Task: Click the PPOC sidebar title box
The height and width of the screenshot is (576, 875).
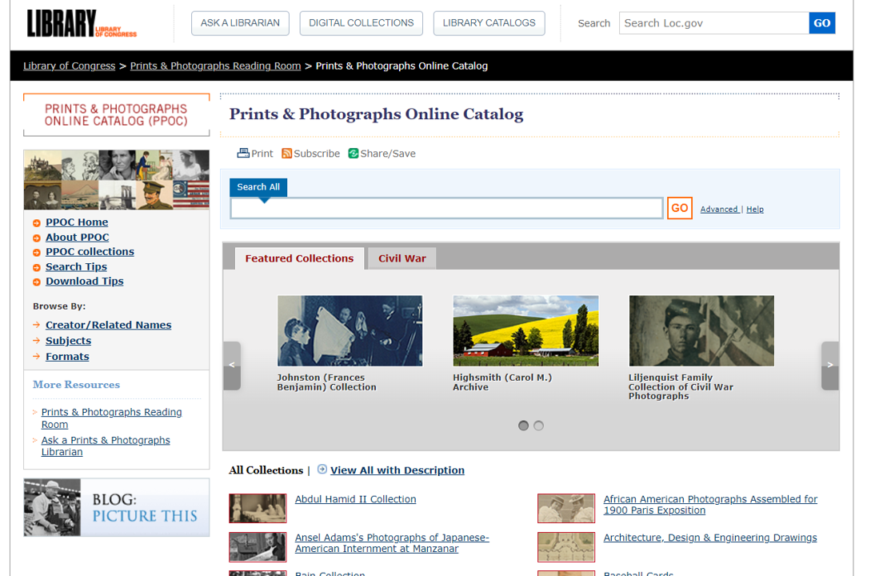Action: coord(116,115)
